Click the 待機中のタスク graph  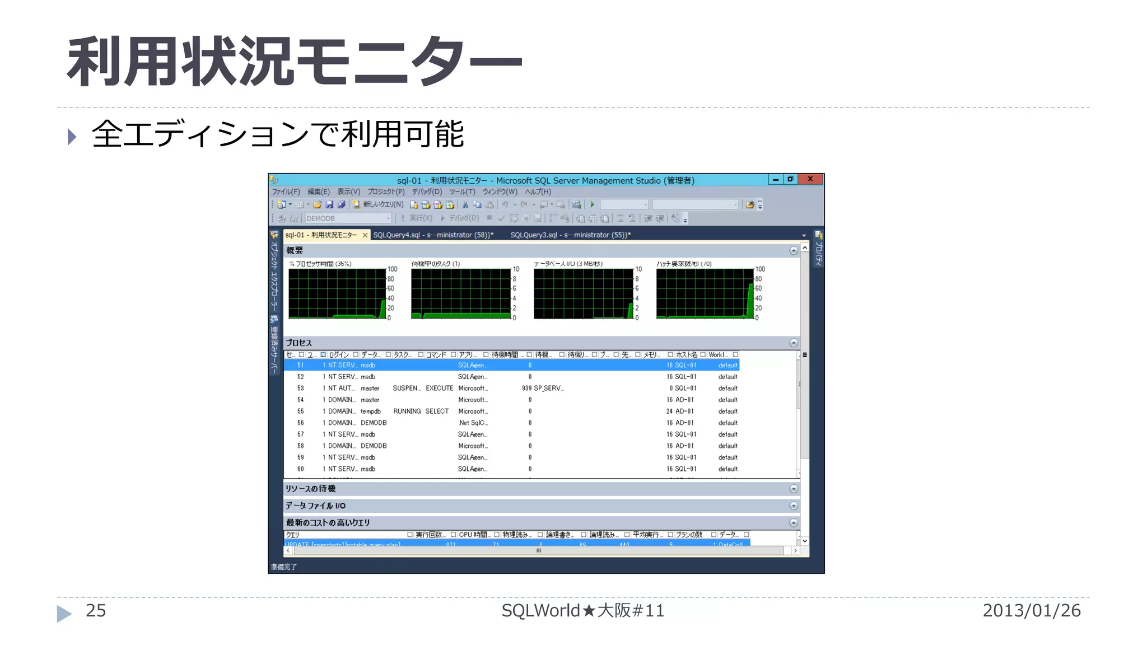(460, 293)
